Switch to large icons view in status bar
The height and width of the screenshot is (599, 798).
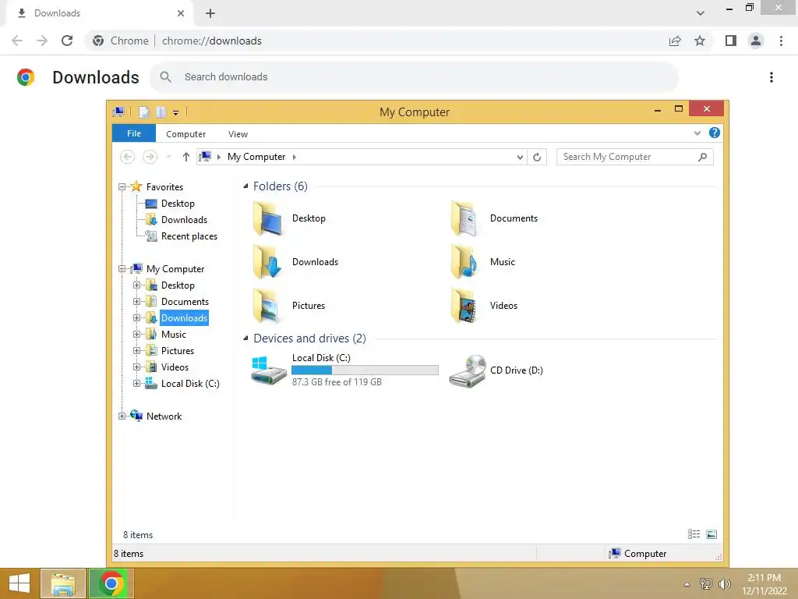click(x=711, y=533)
